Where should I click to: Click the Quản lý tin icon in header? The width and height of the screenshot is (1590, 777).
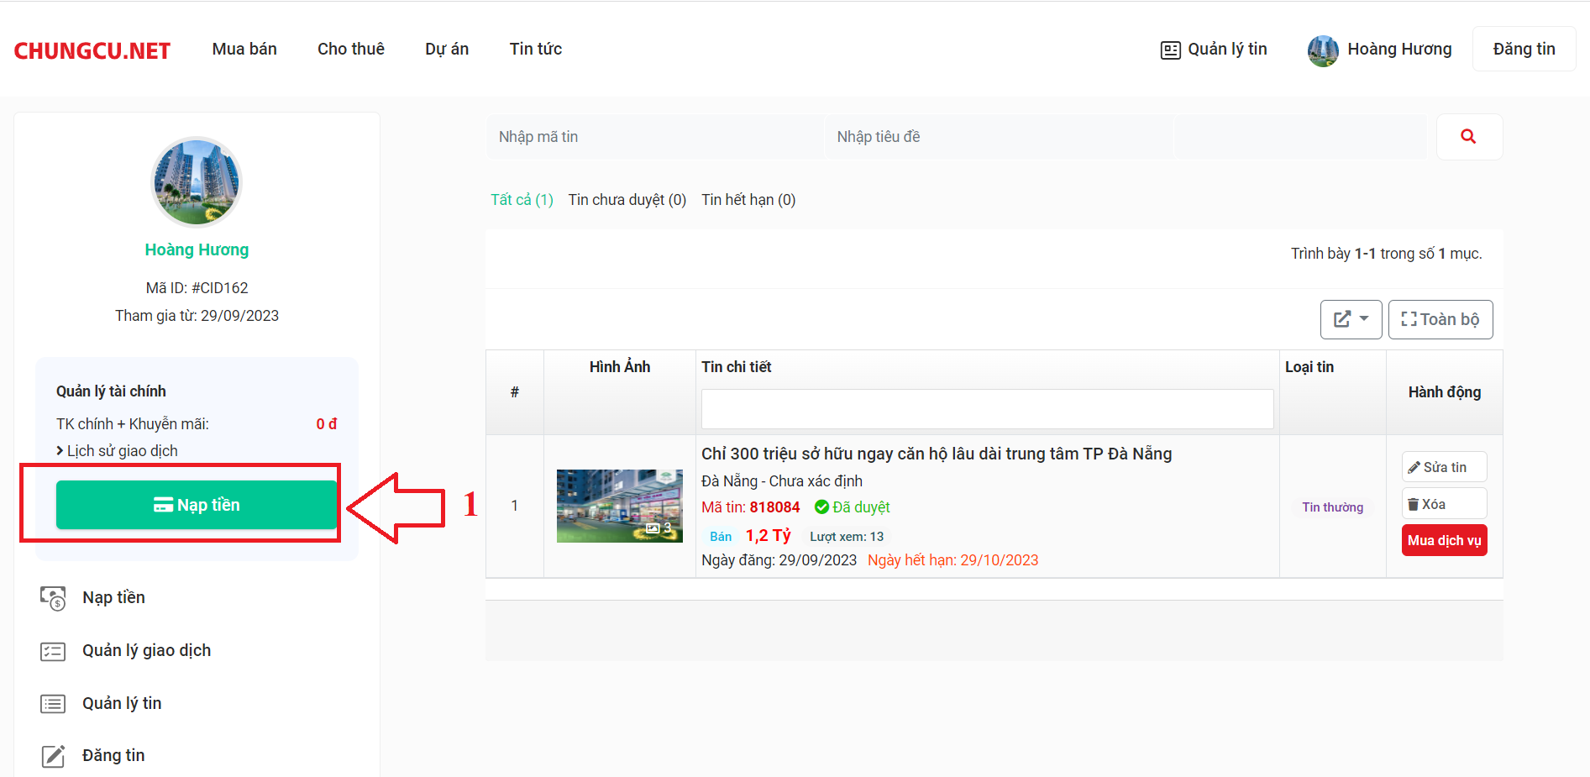(x=1170, y=50)
